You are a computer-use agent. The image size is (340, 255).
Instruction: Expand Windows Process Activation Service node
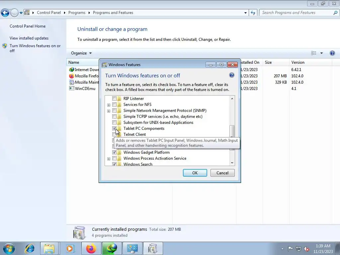click(x=109, y=159)
